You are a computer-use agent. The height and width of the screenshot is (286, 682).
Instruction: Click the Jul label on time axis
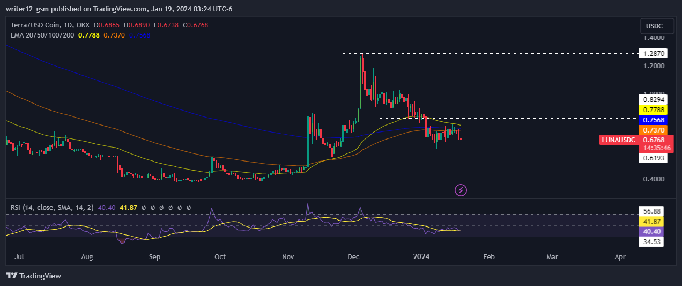point(20,257)
